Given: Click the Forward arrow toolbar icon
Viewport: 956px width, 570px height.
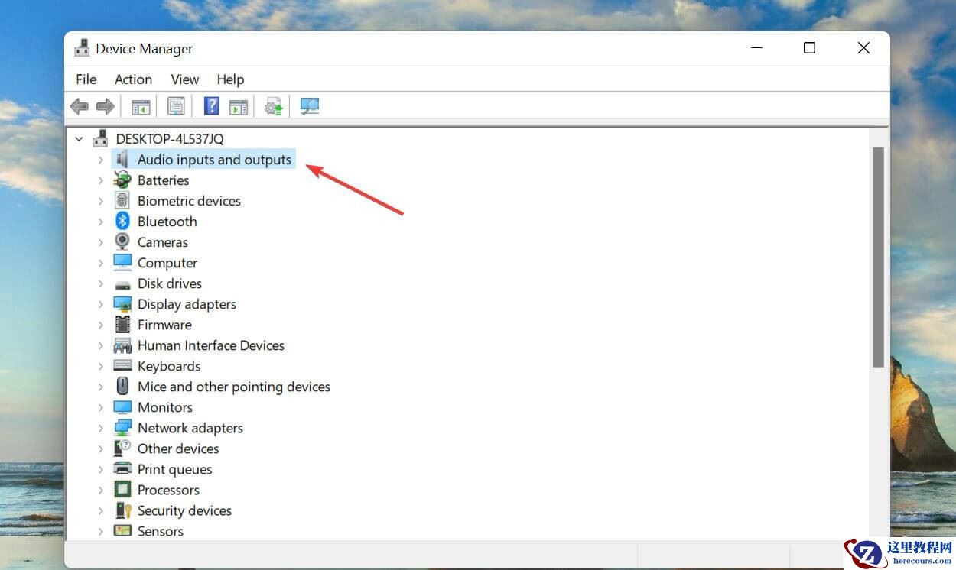Looking at the screenshot, I should tap(105, 106).
